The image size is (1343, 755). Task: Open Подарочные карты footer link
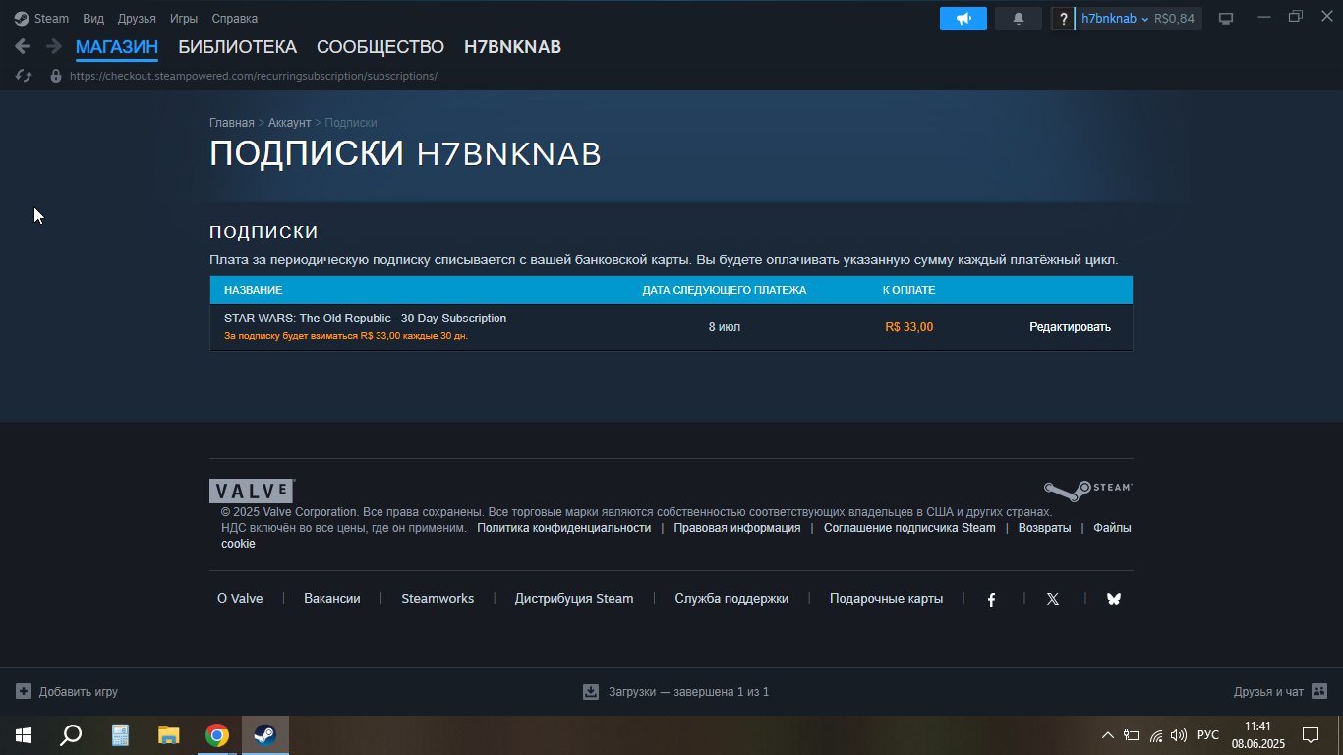[886, 599]
